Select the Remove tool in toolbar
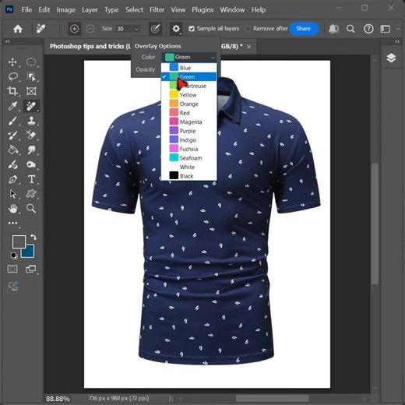405x405 pixels. click(31, 106)
